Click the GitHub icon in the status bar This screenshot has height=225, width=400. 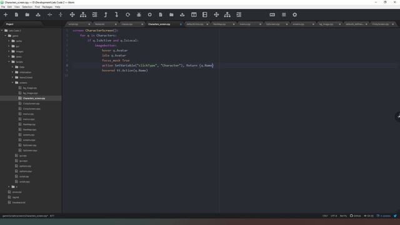coord(351,216)
